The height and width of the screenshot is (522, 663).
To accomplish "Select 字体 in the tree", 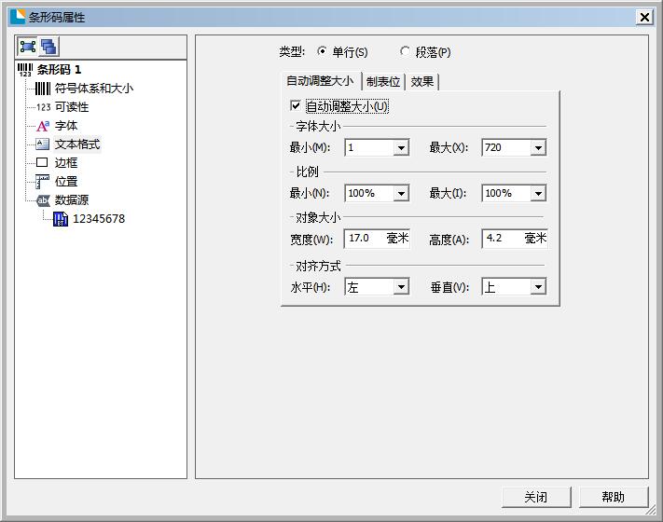I will click(x=66, y=126).
